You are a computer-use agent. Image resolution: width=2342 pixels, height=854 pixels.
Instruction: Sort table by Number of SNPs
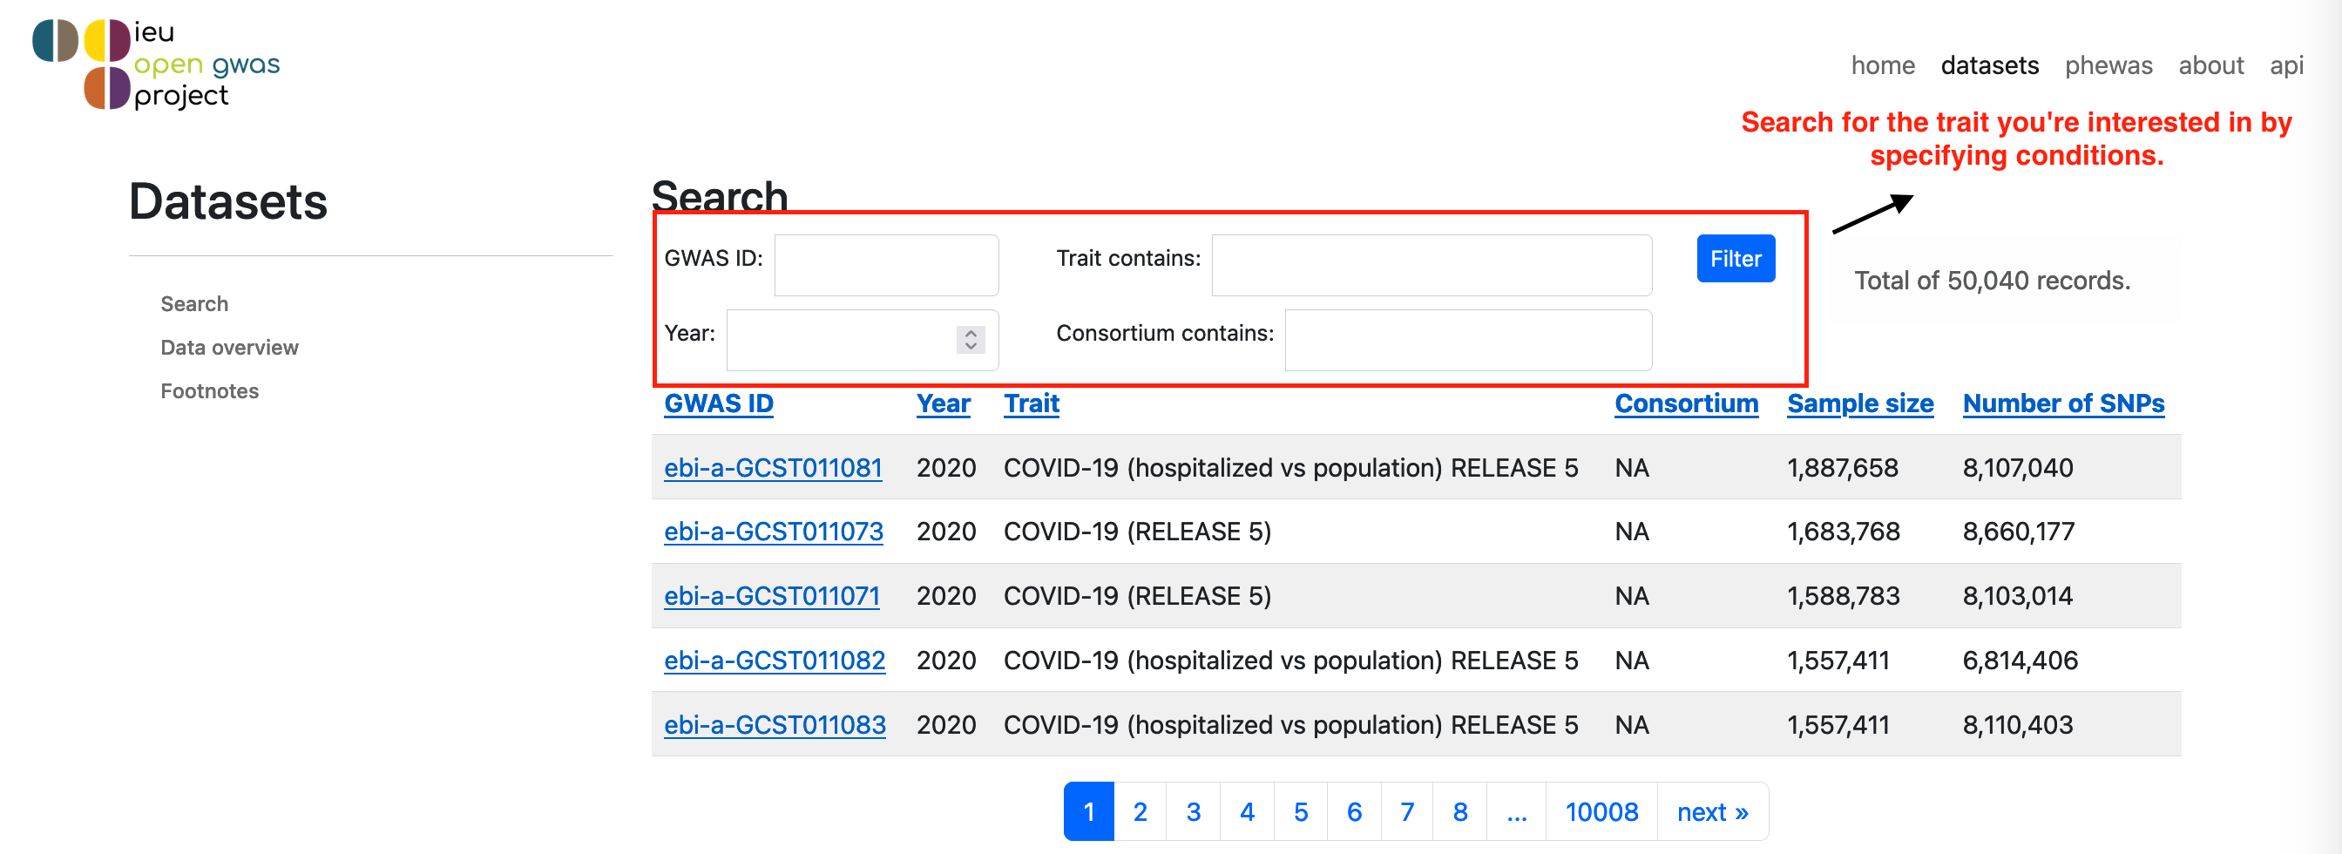pos(2063,403)
